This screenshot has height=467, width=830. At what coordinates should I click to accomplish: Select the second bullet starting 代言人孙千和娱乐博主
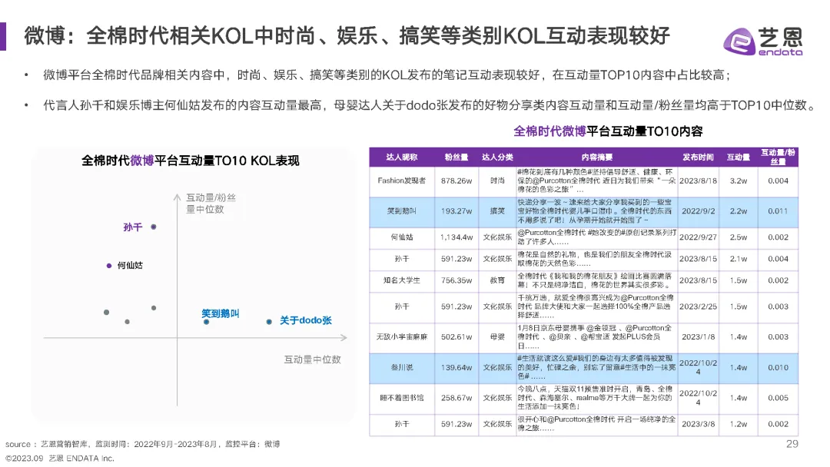[x=430, y=105]
